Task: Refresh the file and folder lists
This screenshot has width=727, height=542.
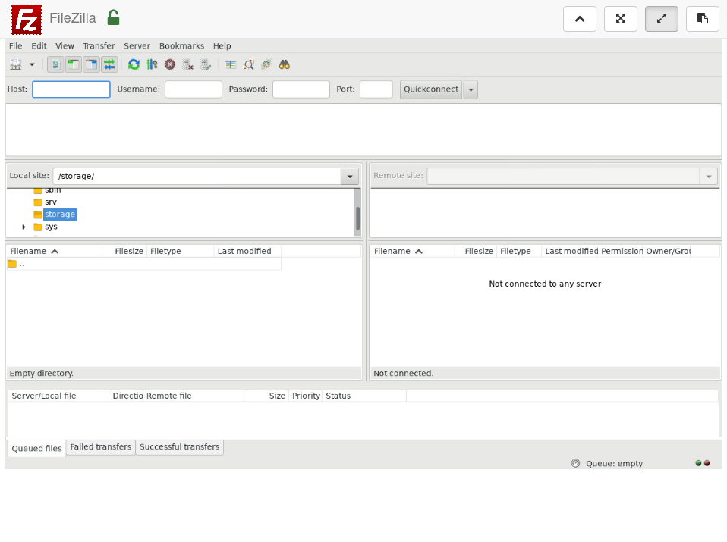Action: click(134, 65)
